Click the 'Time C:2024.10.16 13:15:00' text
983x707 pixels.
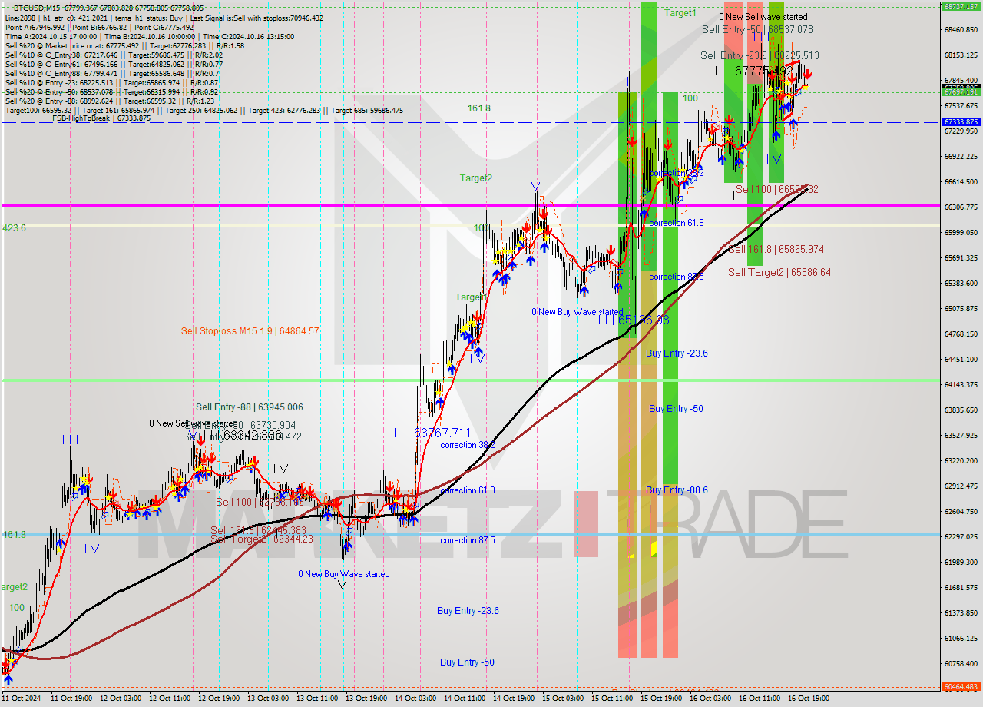coord(250,36)
